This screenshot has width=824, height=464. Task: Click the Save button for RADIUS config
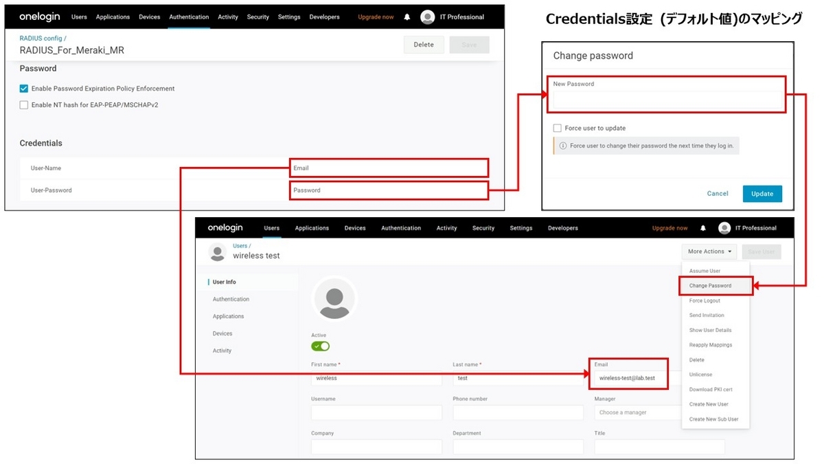pos(469,45)
